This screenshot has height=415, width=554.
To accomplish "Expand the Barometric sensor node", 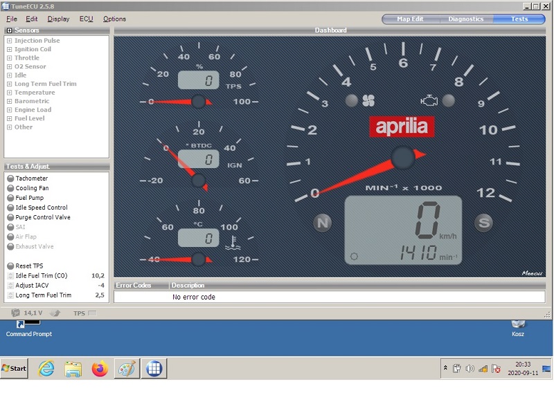I will pos(10,101).
